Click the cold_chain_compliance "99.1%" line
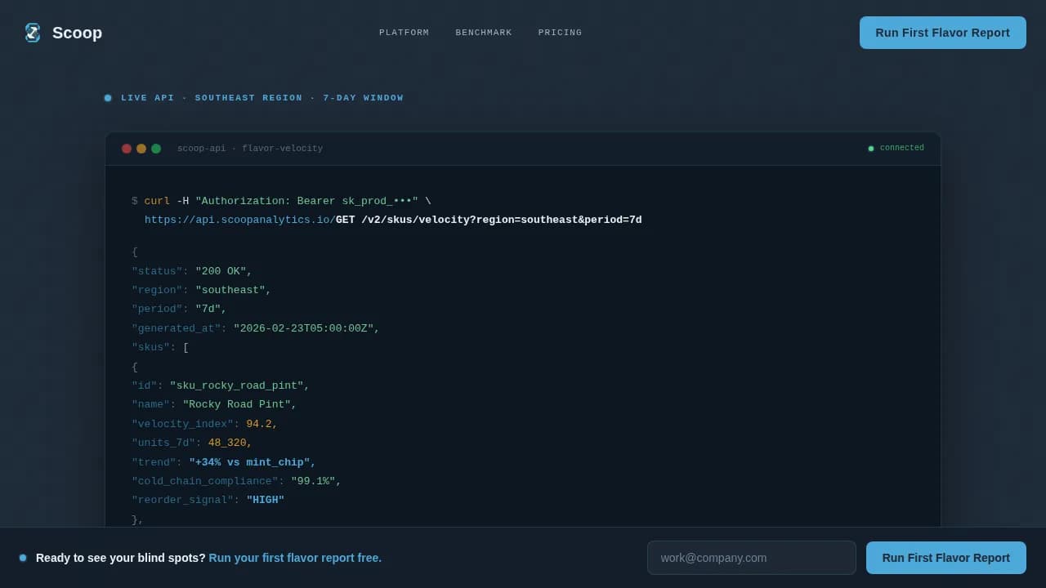 [237, 481]
